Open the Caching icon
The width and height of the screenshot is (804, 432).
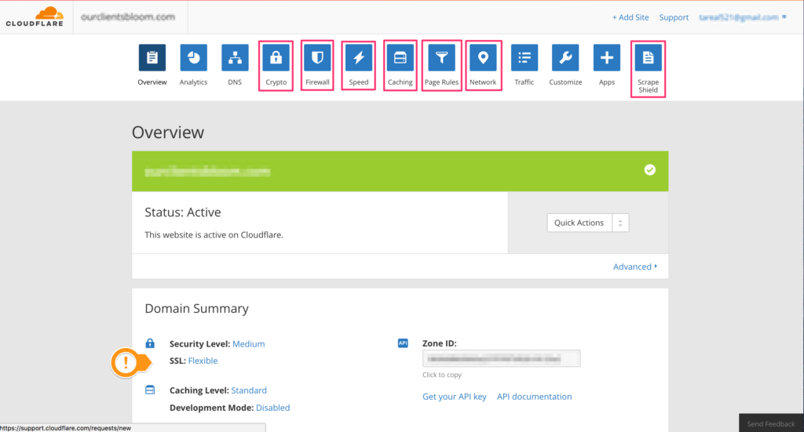coord(400,57)
